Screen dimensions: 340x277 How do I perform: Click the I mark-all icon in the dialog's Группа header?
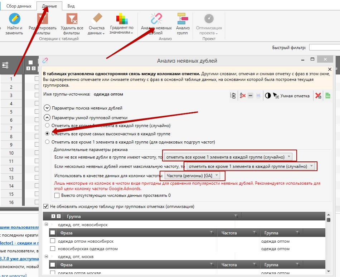[x=53, y=216]
